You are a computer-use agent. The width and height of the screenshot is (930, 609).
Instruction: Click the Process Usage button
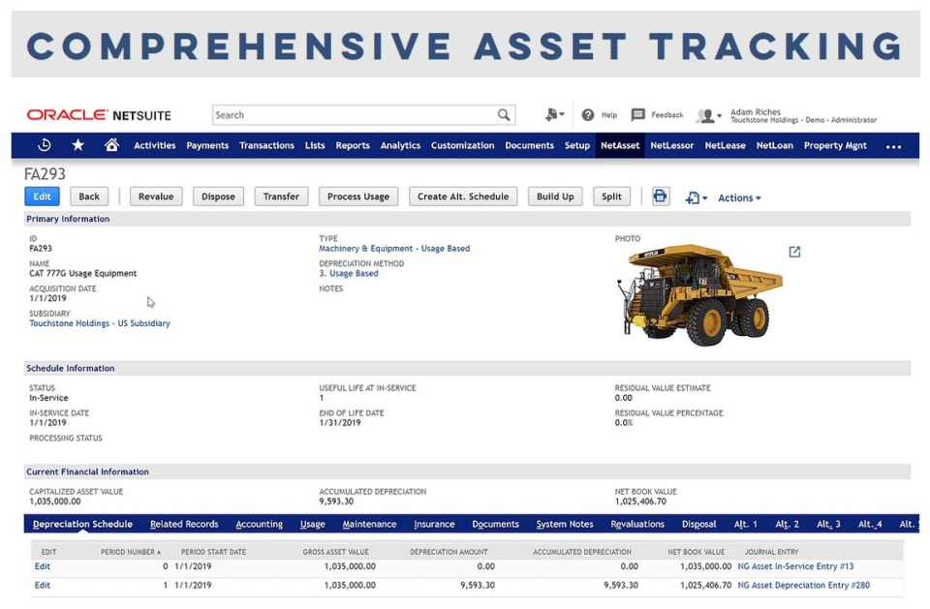pos(358,197)
